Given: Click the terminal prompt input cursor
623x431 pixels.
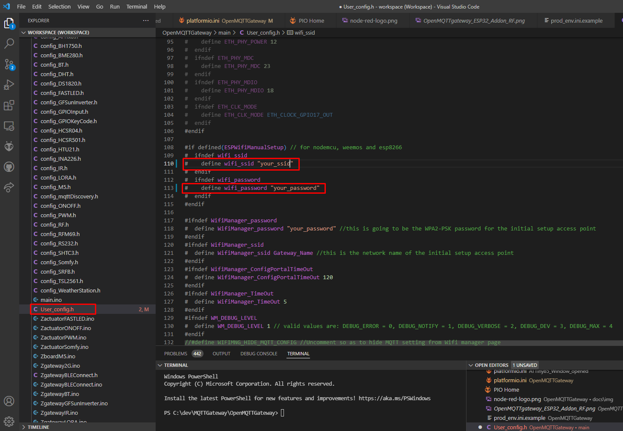Looking at the screenshot, I should 282,413.
